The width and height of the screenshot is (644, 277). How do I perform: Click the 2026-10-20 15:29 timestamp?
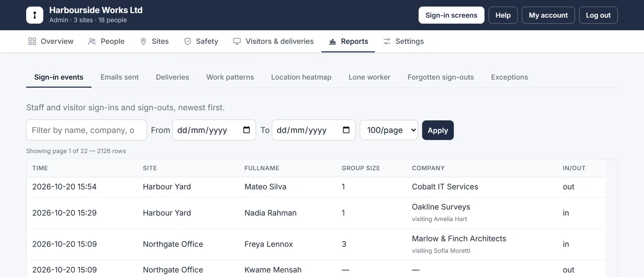64,213
